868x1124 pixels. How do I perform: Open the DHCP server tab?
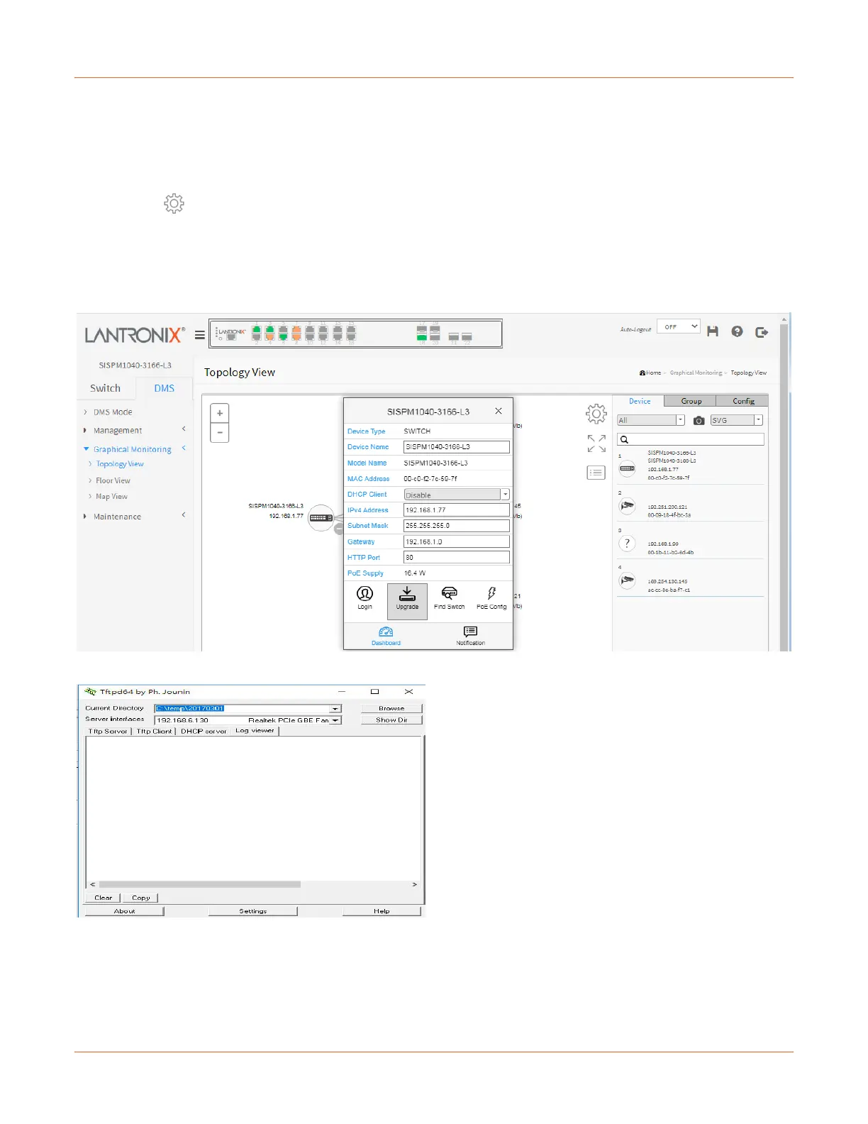pos(204,731)
